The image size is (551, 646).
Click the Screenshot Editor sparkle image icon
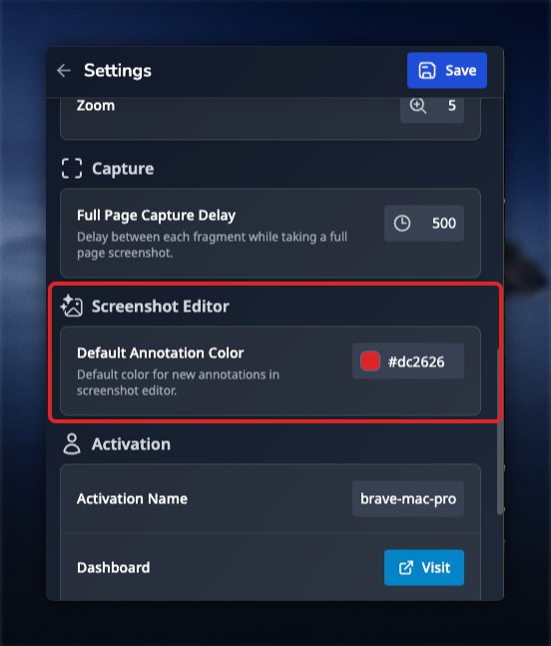pyautogui.click(x=72, y=307)
